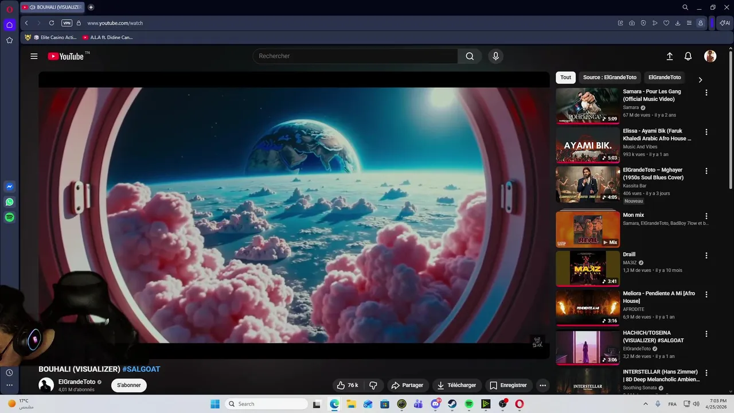Go back to the previous page
The width and height of the screenshot is (734, 413).
[26, 23]
